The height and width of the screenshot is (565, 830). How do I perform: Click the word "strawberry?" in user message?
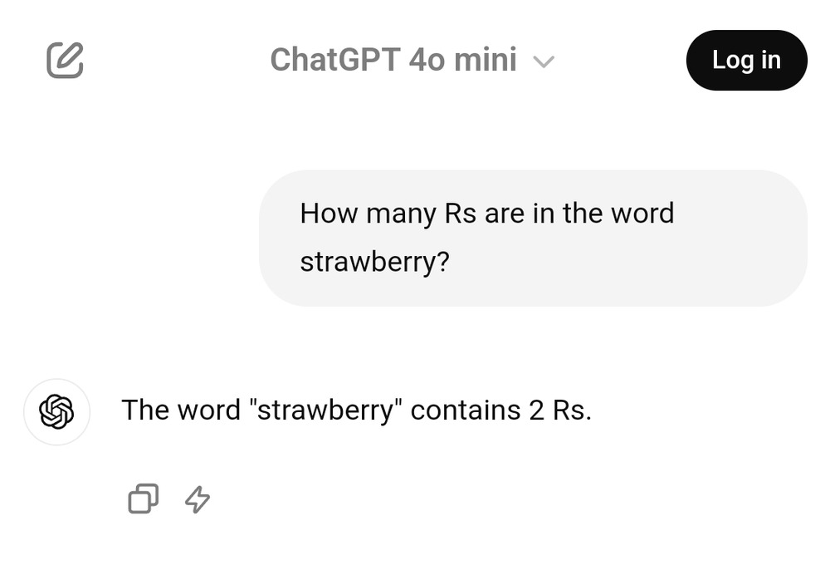pyautogui.click(x=374, y=261)
